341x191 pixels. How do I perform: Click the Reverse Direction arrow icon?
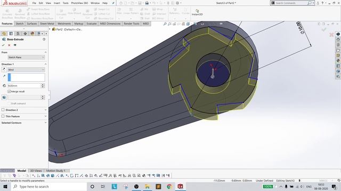point(4,70)
